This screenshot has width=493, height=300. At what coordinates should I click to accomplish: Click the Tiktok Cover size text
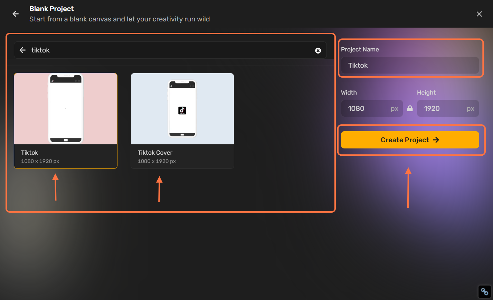coord(157,161)
